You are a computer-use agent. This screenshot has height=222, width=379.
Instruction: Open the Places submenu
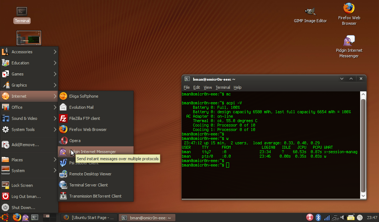pos(29,160)
